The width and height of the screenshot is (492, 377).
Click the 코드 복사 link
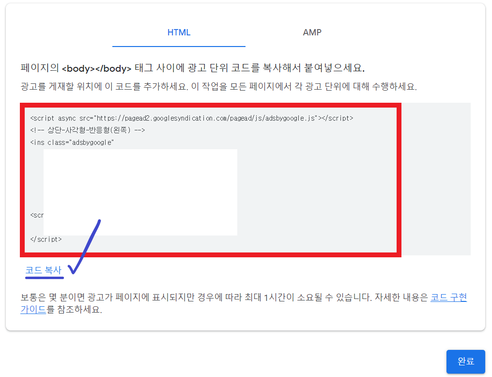(x=43, y=270)
